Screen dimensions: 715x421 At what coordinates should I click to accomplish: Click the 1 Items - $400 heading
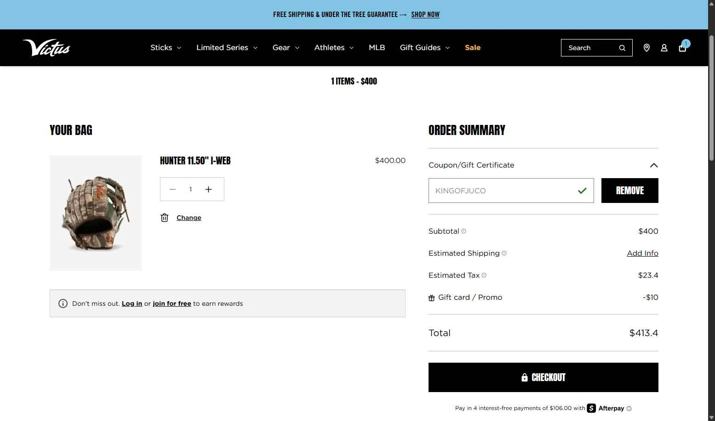click(x=354, y=81)
